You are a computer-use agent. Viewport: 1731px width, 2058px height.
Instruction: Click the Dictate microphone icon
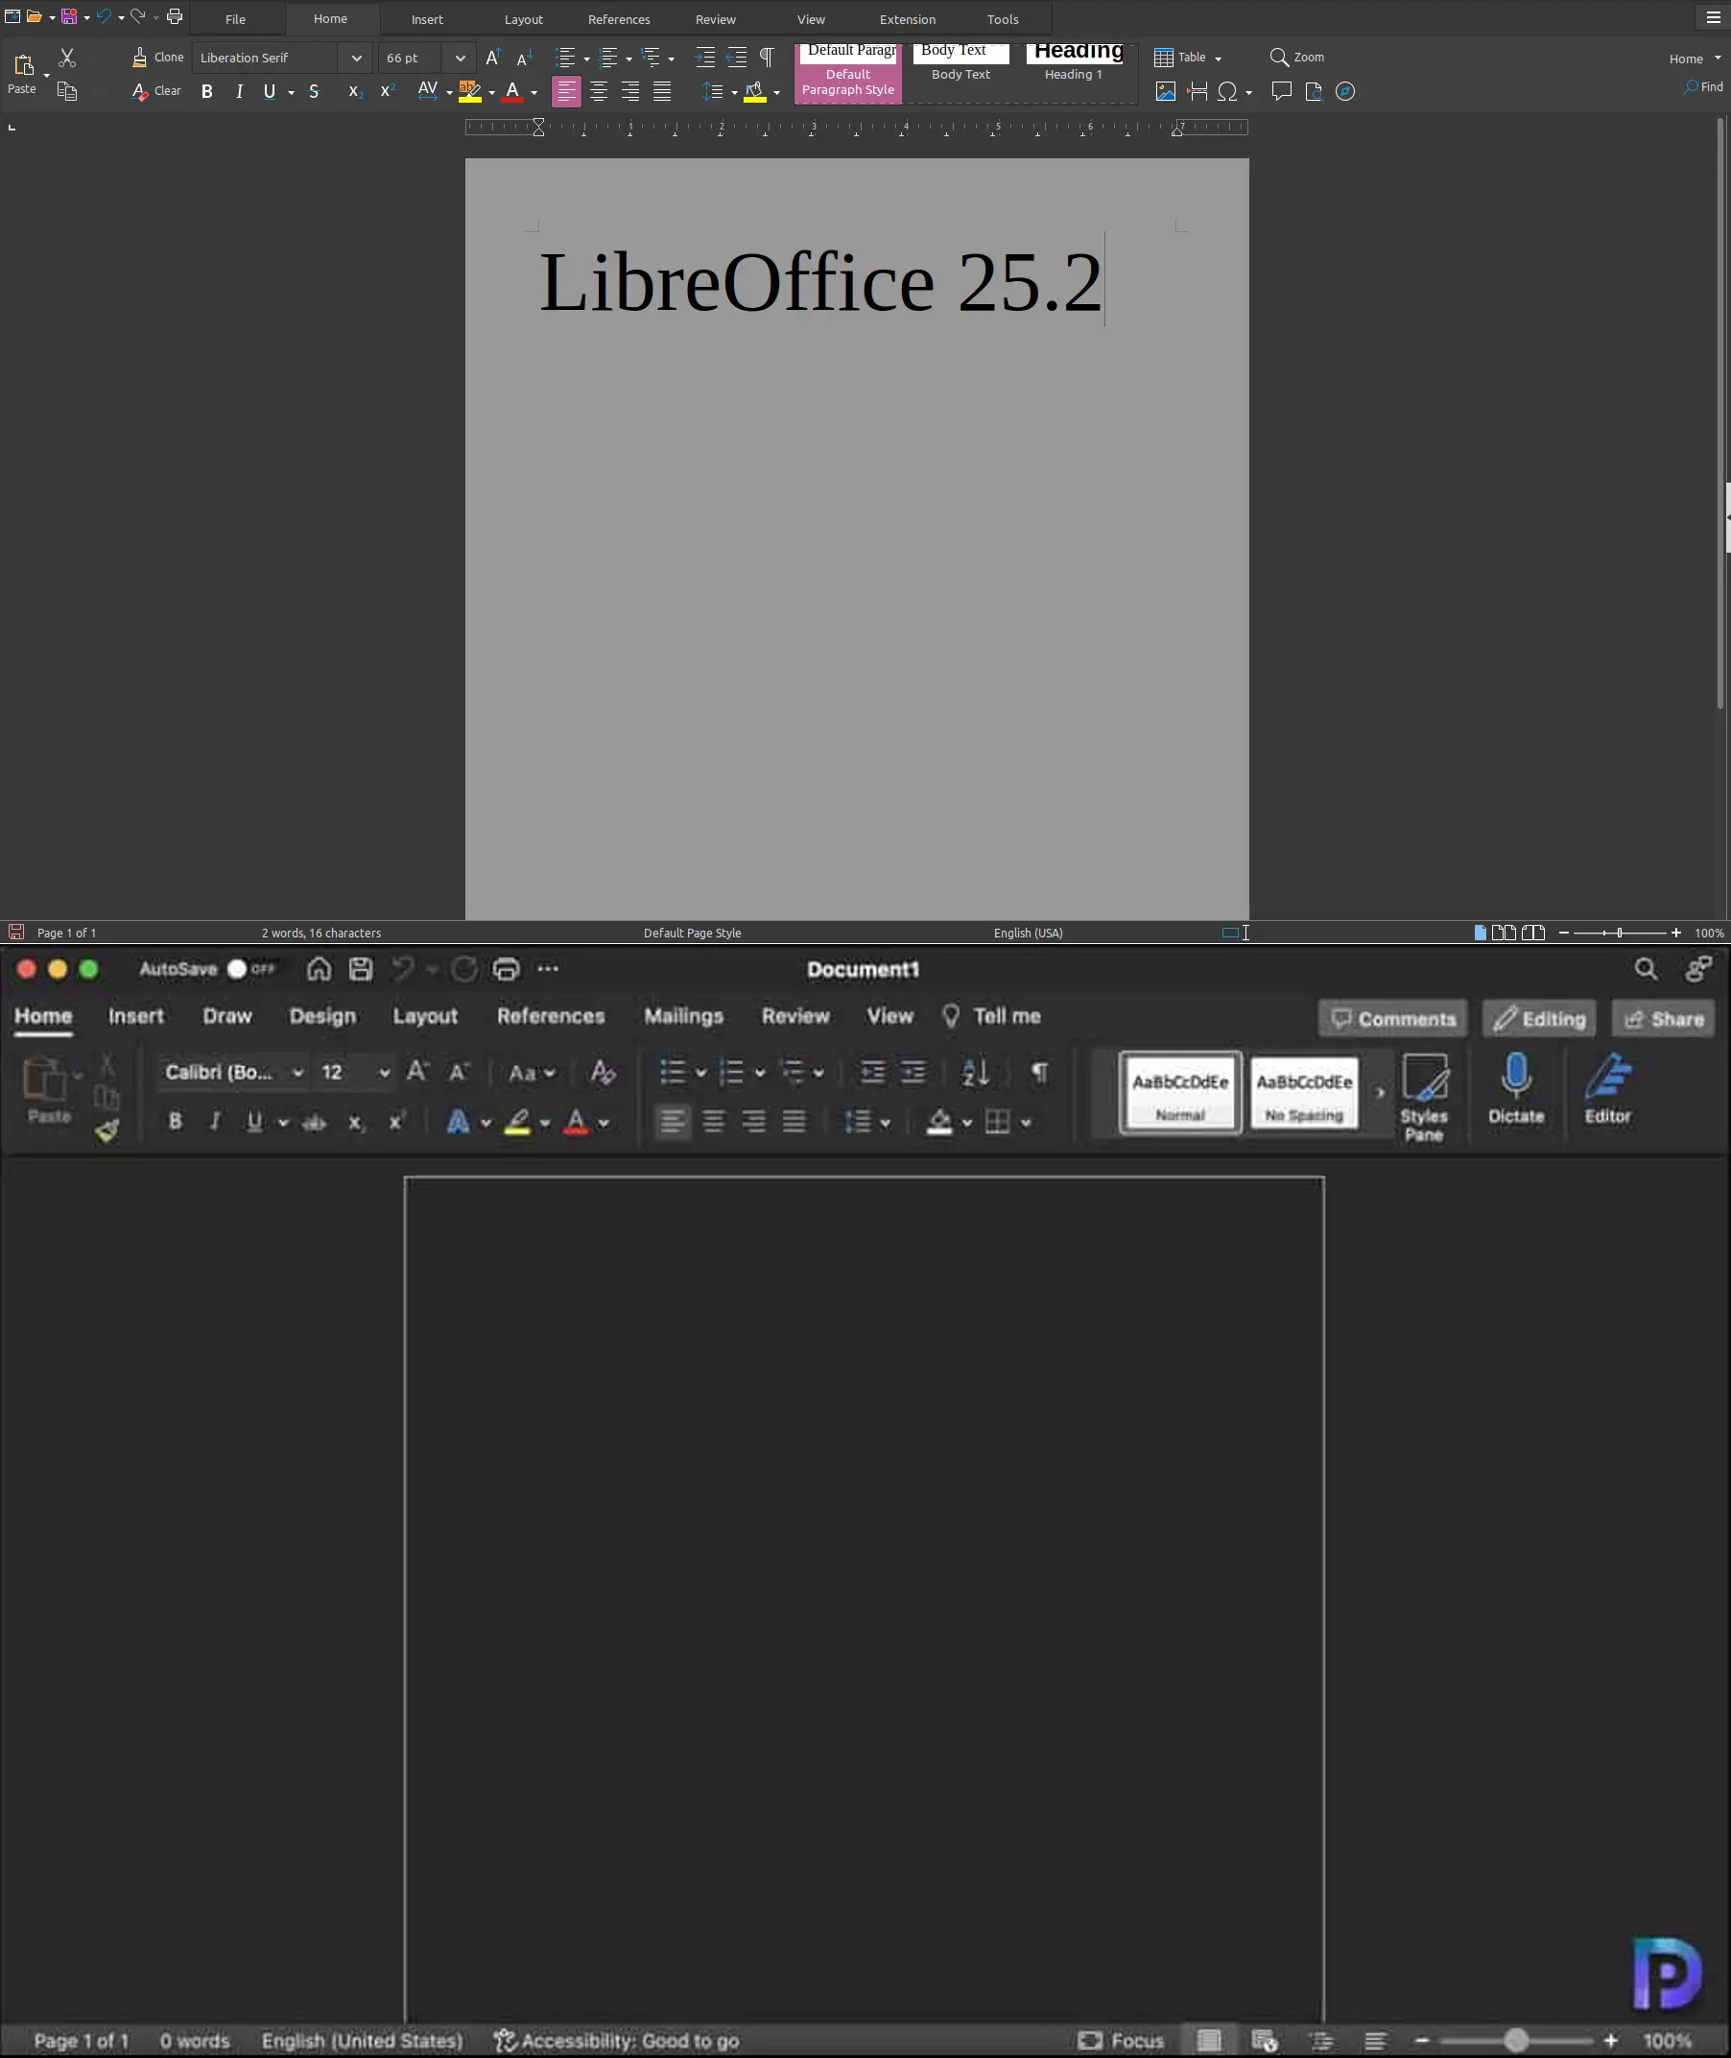(1515, 1087)
